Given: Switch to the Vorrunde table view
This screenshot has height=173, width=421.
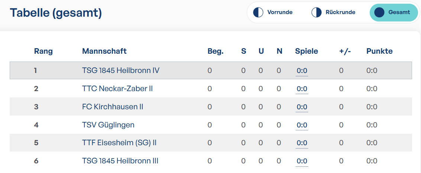Looking at the screenshot, I should click(273, 12).
